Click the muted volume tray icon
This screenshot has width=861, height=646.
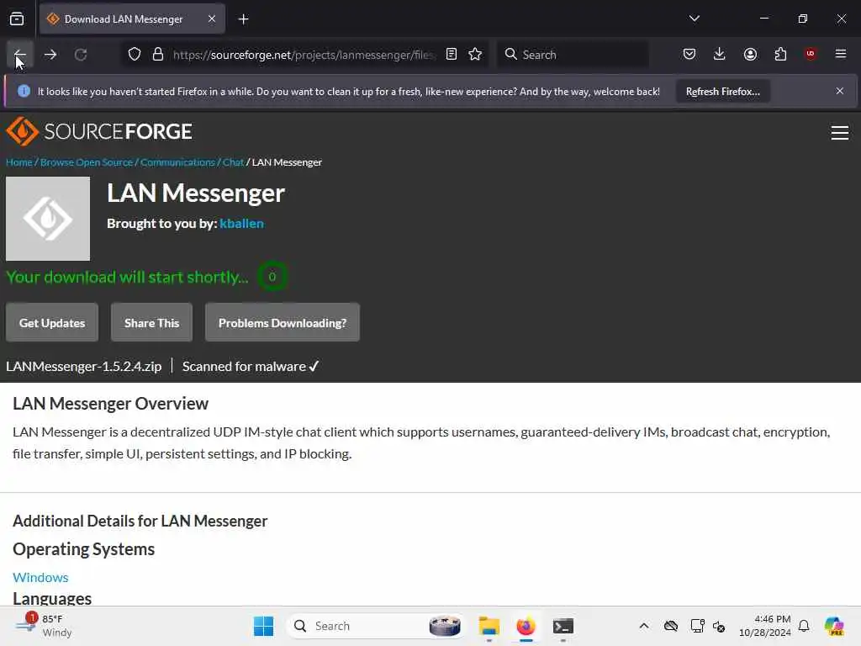[719, 626]
